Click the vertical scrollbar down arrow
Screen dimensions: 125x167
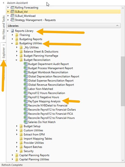(123, 160)
